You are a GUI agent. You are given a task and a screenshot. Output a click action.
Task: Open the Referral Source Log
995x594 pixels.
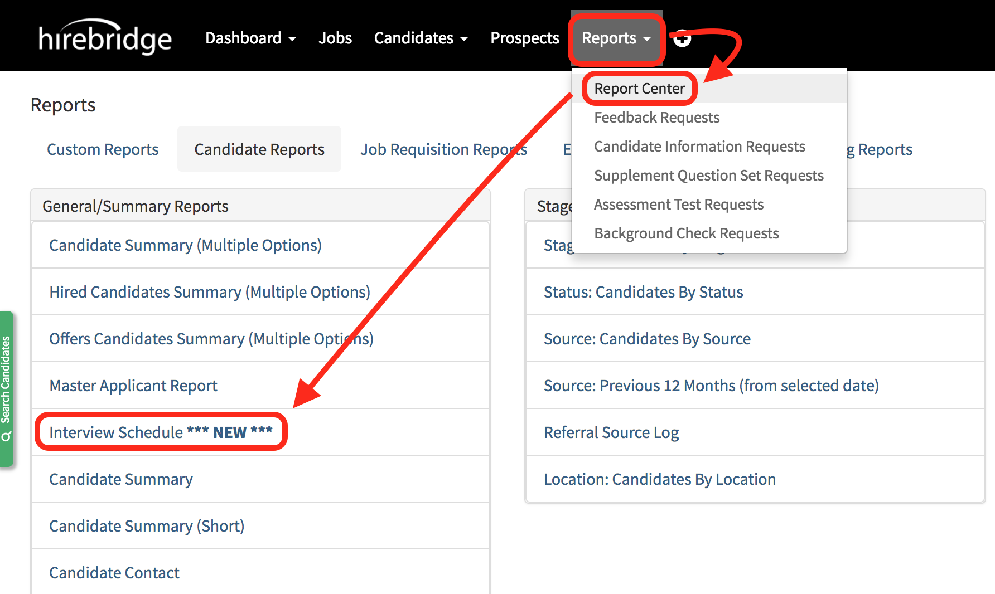coord(611,432)
